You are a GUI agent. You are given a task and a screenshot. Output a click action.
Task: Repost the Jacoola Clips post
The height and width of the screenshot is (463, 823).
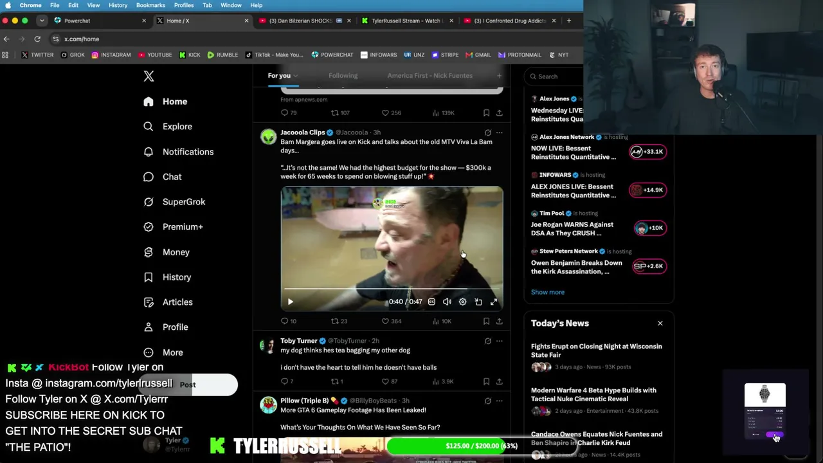tap(339, 321)
